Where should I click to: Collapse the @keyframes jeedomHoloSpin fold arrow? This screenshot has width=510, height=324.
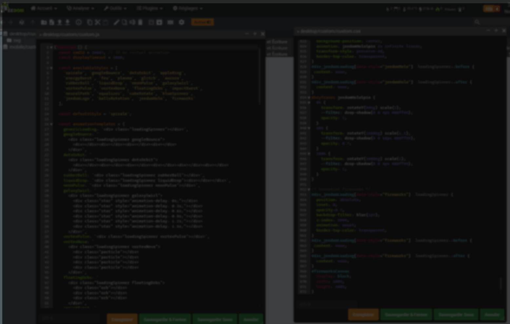[309, 97]
